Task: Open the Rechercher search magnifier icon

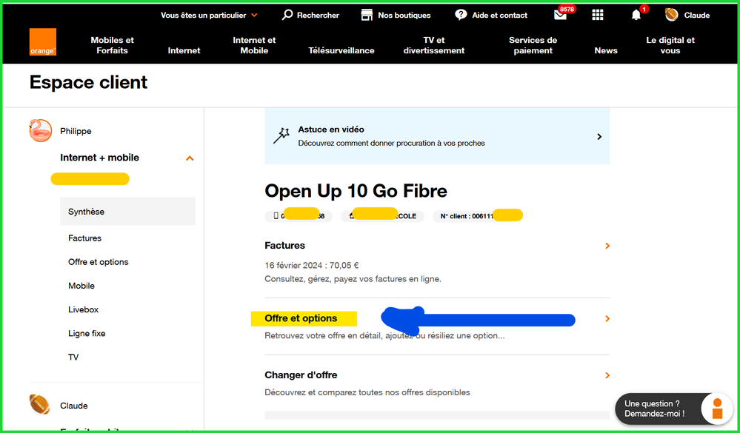Action: (287, 15)
